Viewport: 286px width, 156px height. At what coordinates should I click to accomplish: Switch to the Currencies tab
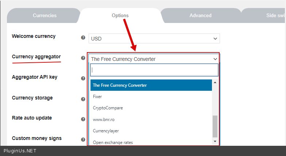[45, 16]
